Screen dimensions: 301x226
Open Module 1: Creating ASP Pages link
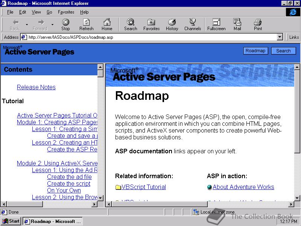pos(57,122)
